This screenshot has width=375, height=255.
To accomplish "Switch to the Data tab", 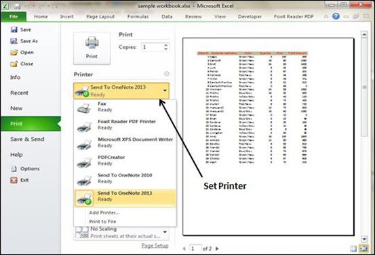I will tap(167, 16).
